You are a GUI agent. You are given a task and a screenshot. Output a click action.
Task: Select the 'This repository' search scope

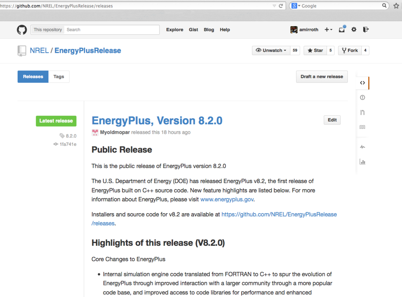coord(48,30)
